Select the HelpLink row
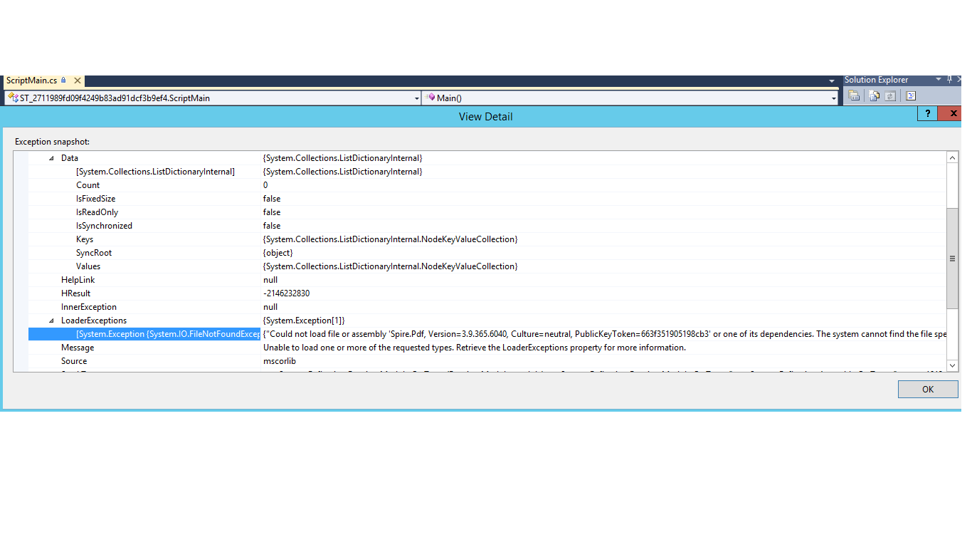This screenshot has width=972, height=547. click(x=487, y=280)
